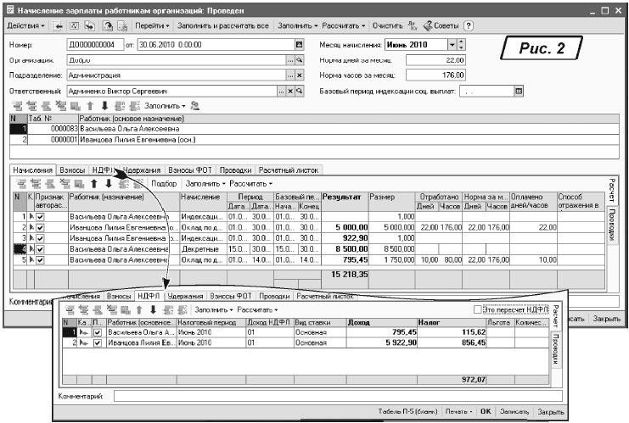Click the help question mark icon

point(468,25)
